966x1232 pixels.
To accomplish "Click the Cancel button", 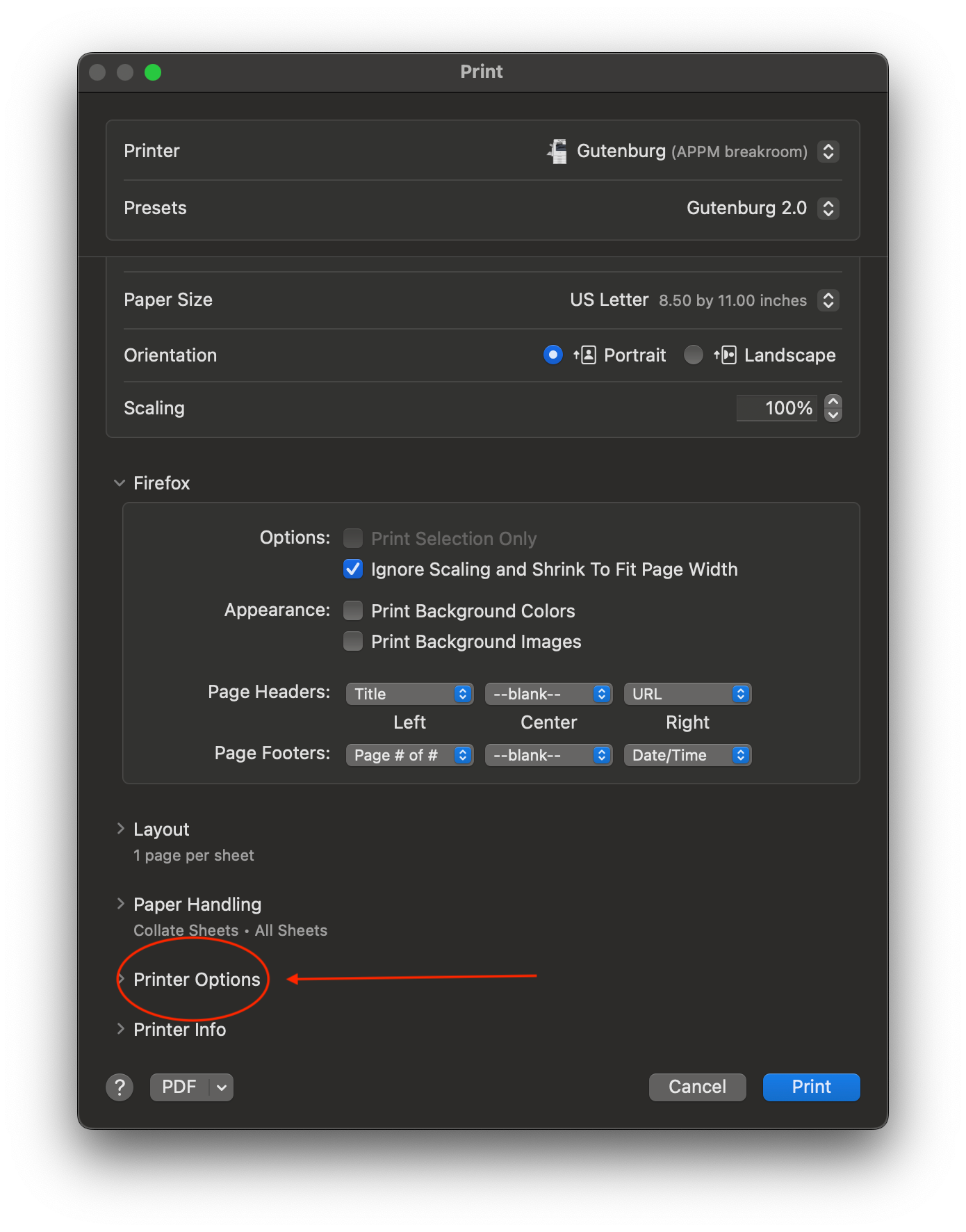I will point(697,1087).
